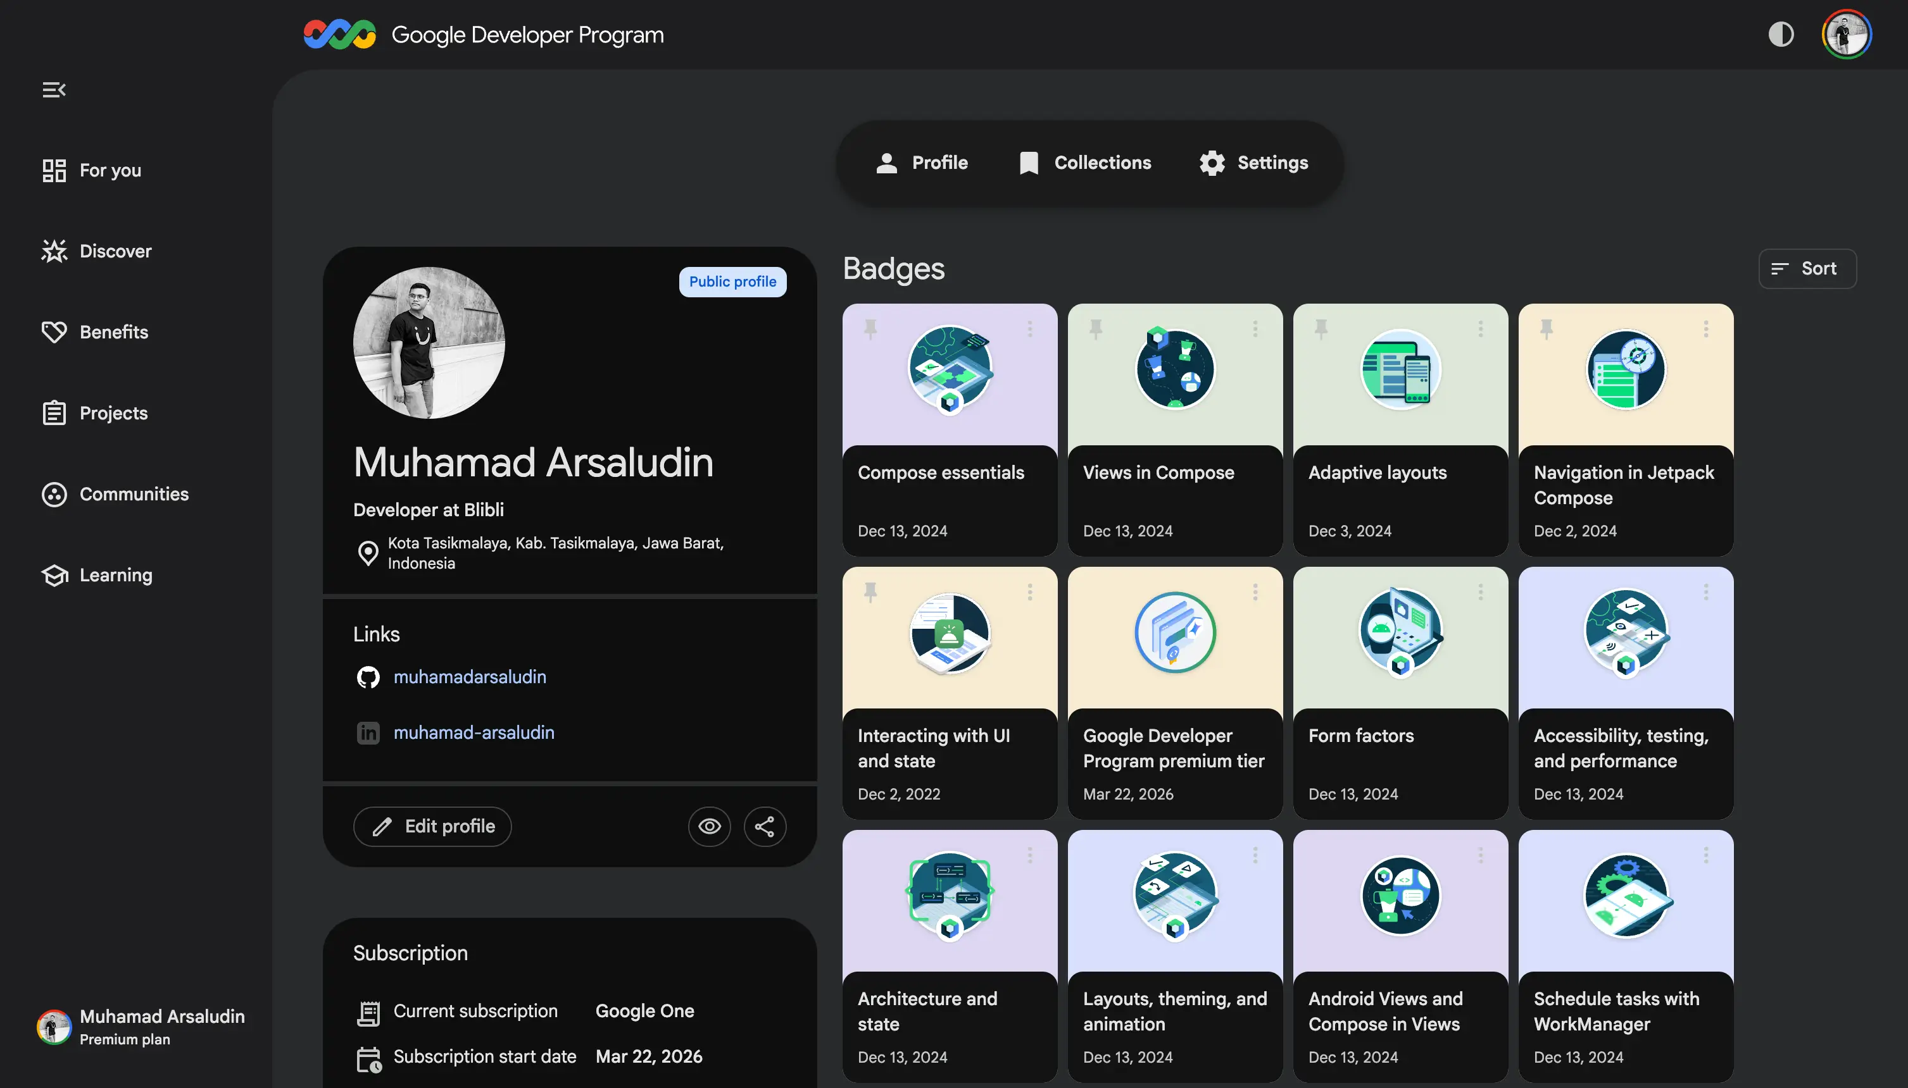
Task: Click Layouts, theming, and animation badge icon
Action: (x=1174, y=896)
